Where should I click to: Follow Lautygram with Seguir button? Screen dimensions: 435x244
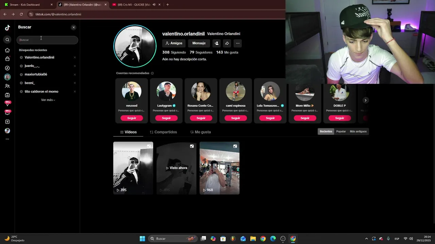point(166,118)
